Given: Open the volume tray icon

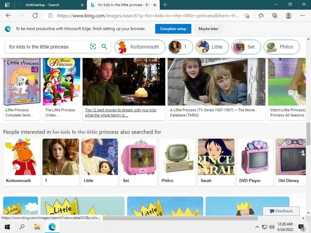Looking at the screenshot, I should (x=272, y=227).
